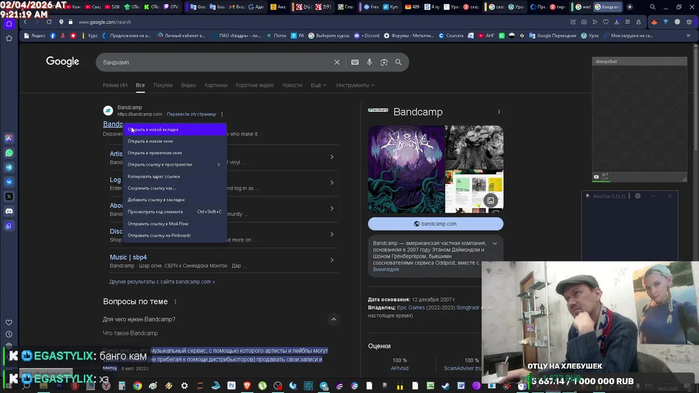Viewport: 699px width, 393px height.
Task: Expand the Bandcamp description chevron
Action: pyautogui.click(x=495, y=243)
